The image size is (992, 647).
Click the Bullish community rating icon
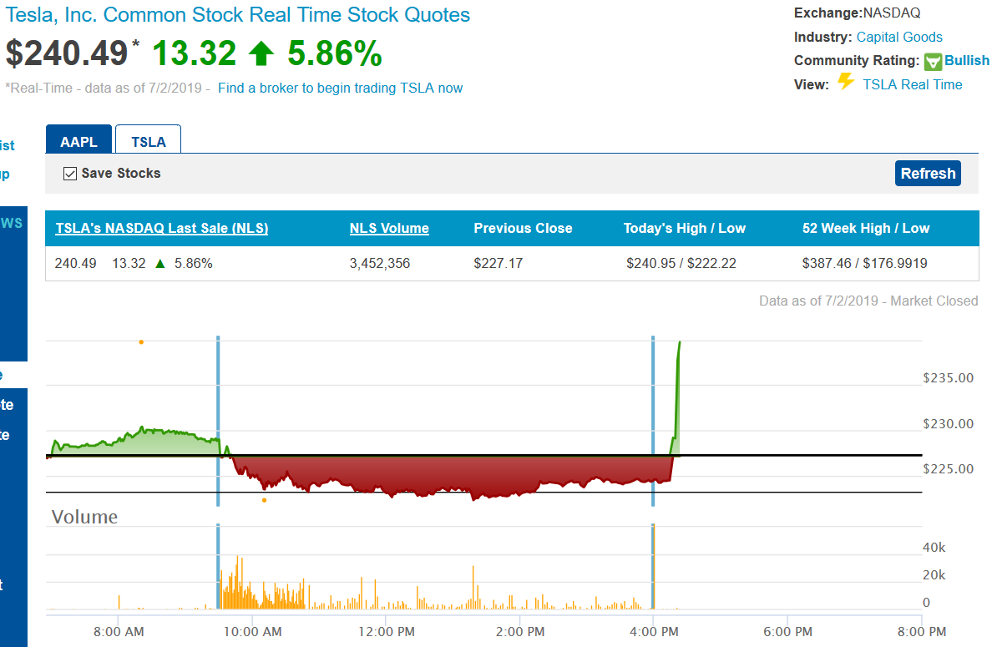[x=933, y=61]
